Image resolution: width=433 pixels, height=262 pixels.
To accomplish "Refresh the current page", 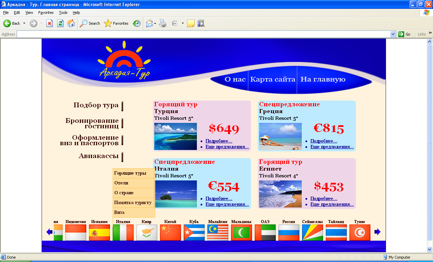I will pos(60,23).
